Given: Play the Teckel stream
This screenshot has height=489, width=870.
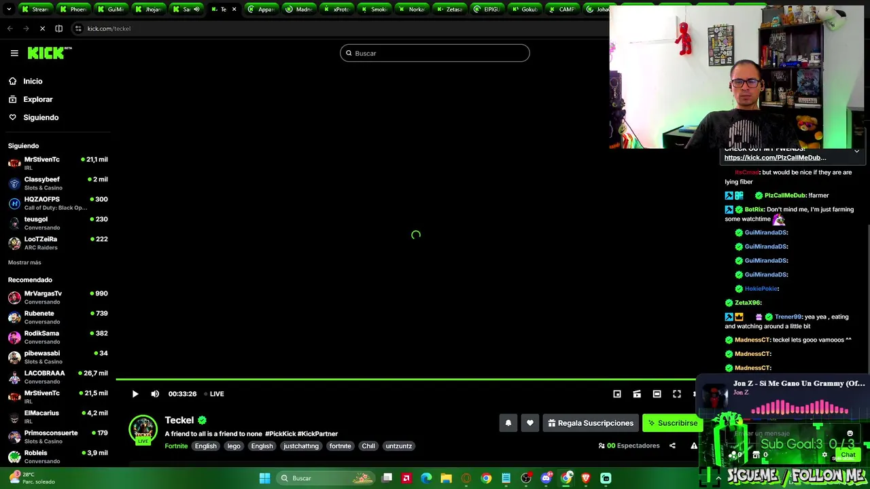Looking at the screenshot, I should 135,394.
